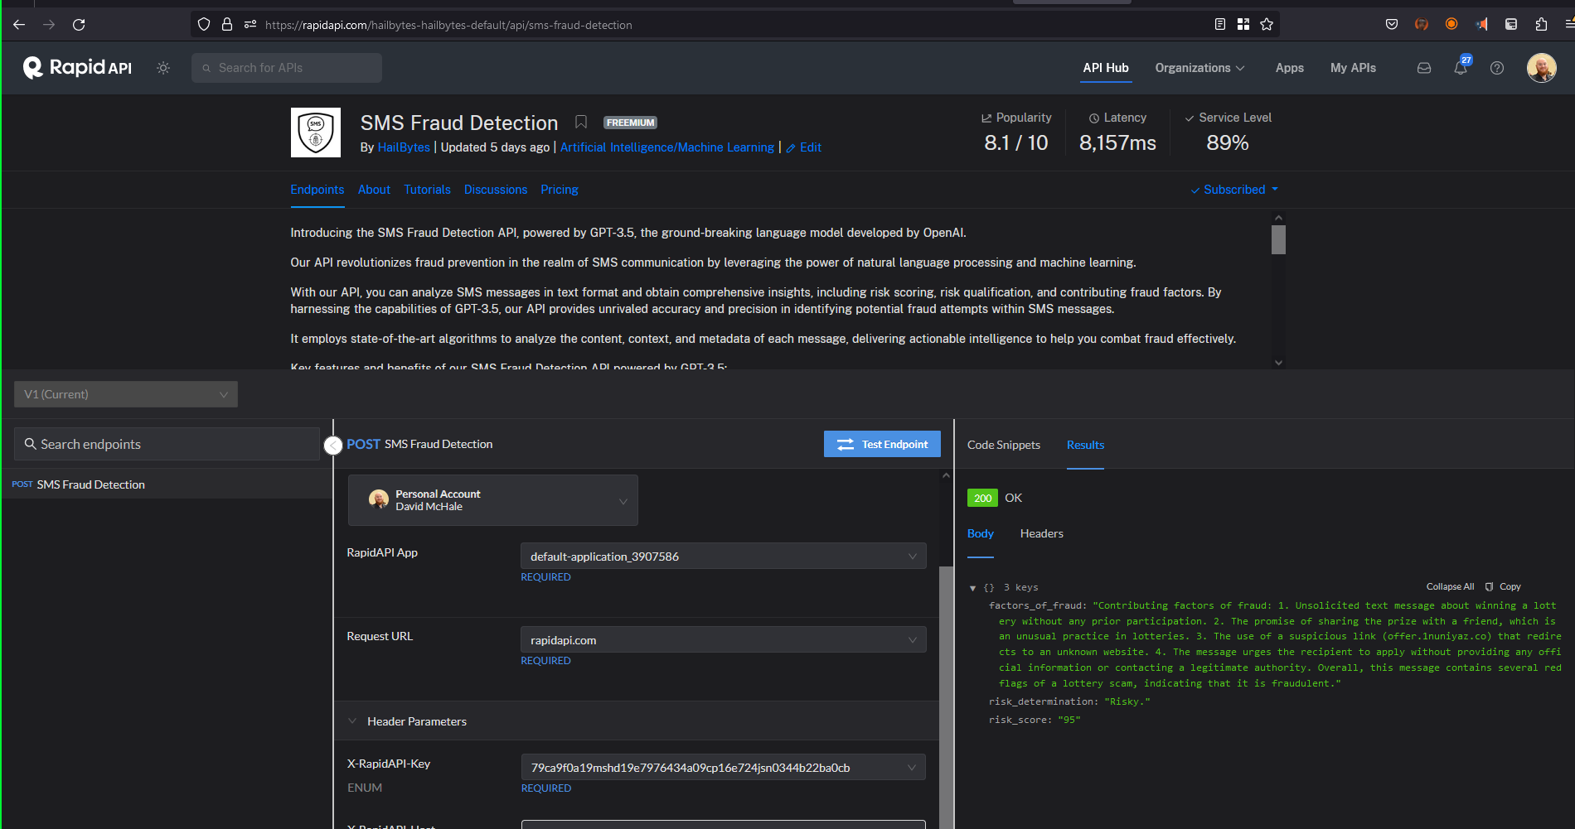Open browser reader view icon
This screenshot has height=829, width=1575.
click(1219, 24)
